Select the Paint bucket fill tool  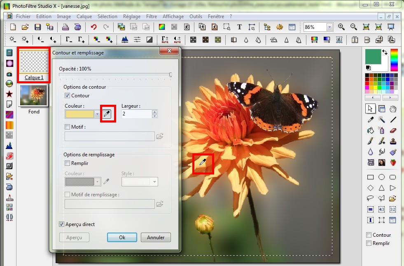(371, 130)
